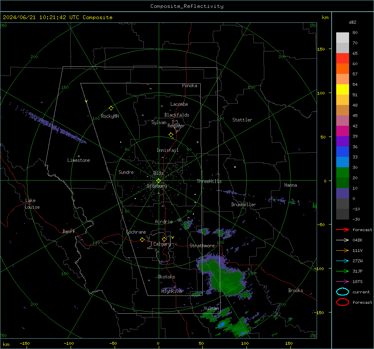Click the slate blue 0-10 dBZ swatch
The image size is (374, 349).
[342, 193]
